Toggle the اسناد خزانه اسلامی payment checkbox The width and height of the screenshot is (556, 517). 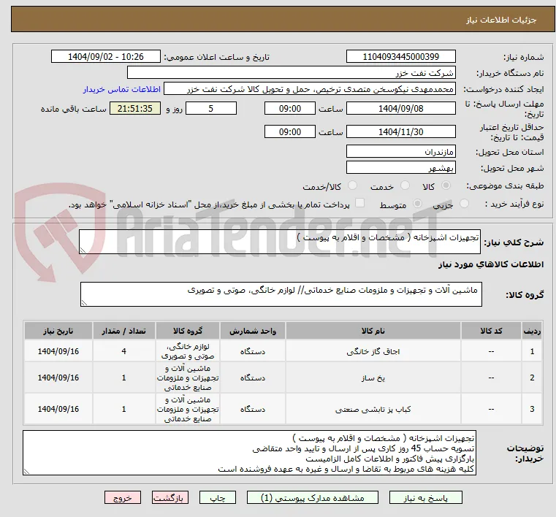coord(360,203)
